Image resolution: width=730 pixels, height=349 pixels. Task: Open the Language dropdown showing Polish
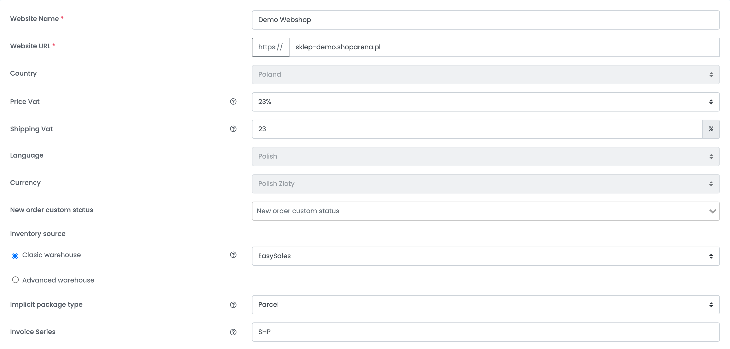[485, 156]
